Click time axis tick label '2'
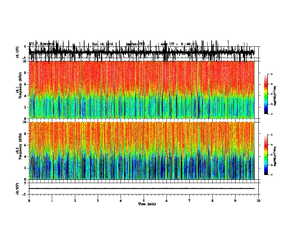This screenshot has height=225, width=291. pos(75,201)
